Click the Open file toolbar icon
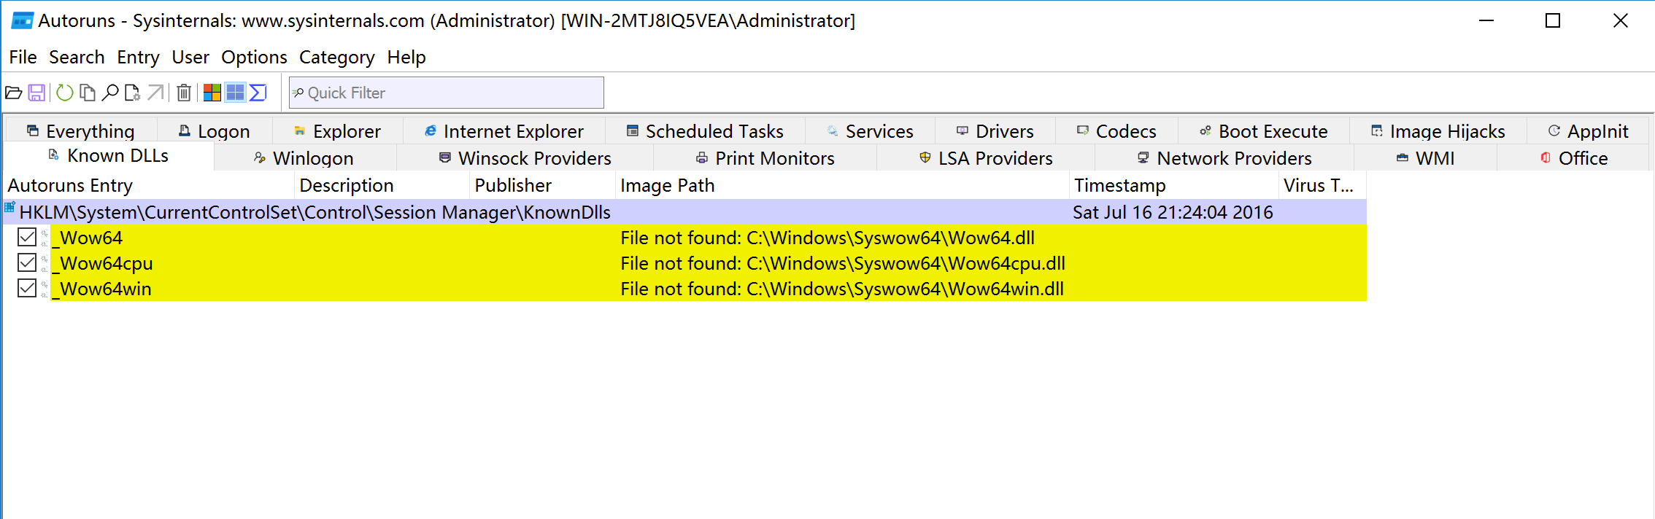The width and height of the screenshot is (1655, 519). pyautogui.click(x=14, y=93)
